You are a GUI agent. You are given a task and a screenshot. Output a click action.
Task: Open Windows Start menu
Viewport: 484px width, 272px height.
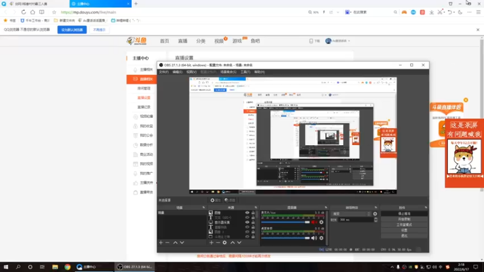pos(6,267)
